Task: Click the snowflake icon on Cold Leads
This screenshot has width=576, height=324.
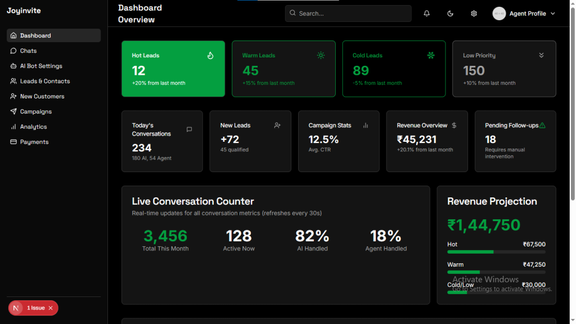Action: [431, 55]
